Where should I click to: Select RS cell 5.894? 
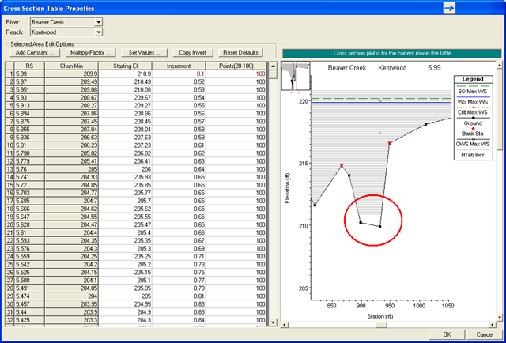29,114
